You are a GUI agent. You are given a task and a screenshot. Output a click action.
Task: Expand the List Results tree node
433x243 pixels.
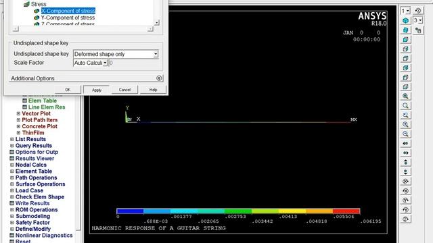12,139
